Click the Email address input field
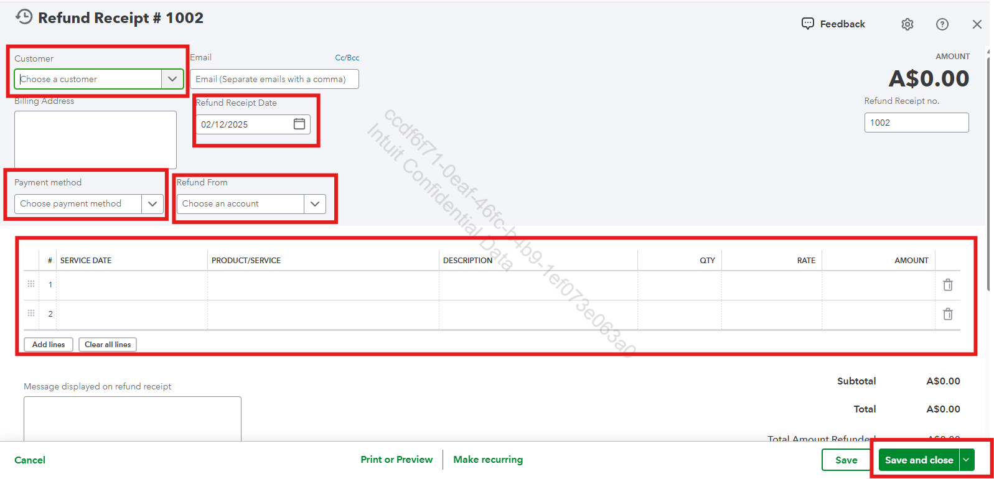The height and width of the screenshot is (479, 994). pos(274,79)
